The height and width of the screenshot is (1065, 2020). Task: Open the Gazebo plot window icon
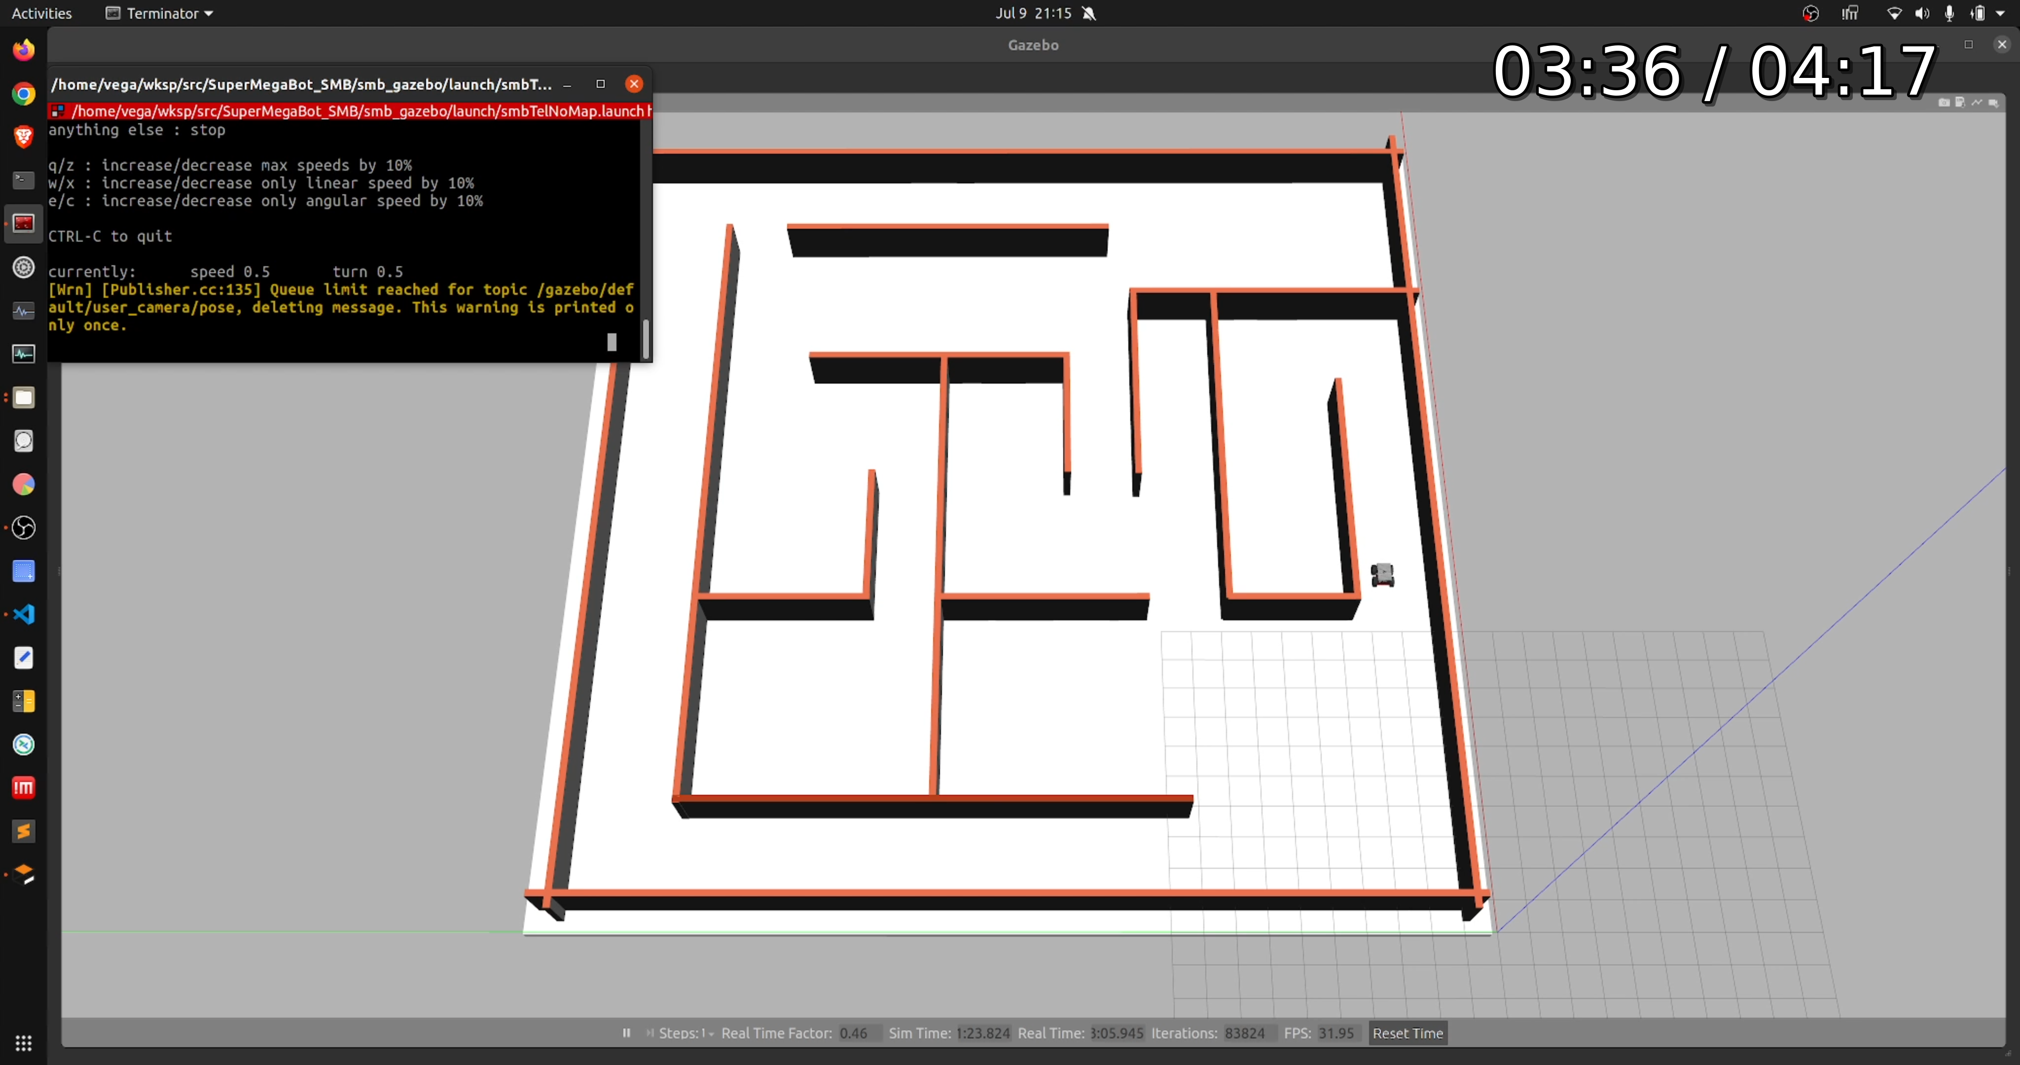[1977, 103]
